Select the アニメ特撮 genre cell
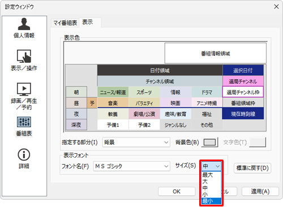Viewport: 283px width, 207px height. 207,103
